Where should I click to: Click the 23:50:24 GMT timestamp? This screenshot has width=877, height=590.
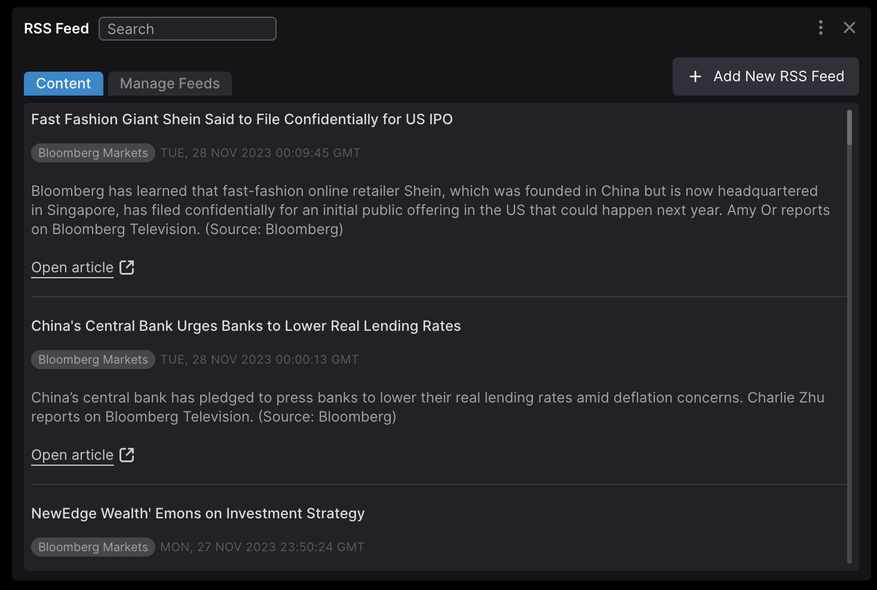point(262,547)
